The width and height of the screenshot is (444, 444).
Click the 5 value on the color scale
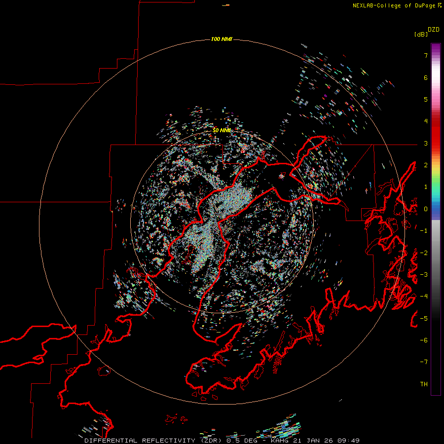(x=426, y=99)
